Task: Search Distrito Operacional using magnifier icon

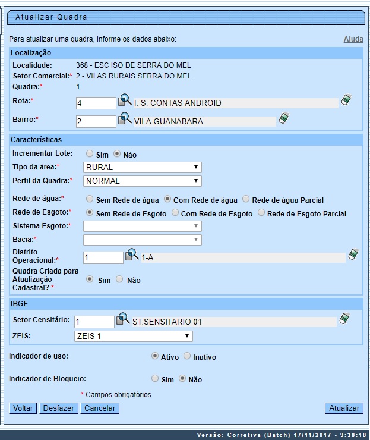Action: pos(131,255)
